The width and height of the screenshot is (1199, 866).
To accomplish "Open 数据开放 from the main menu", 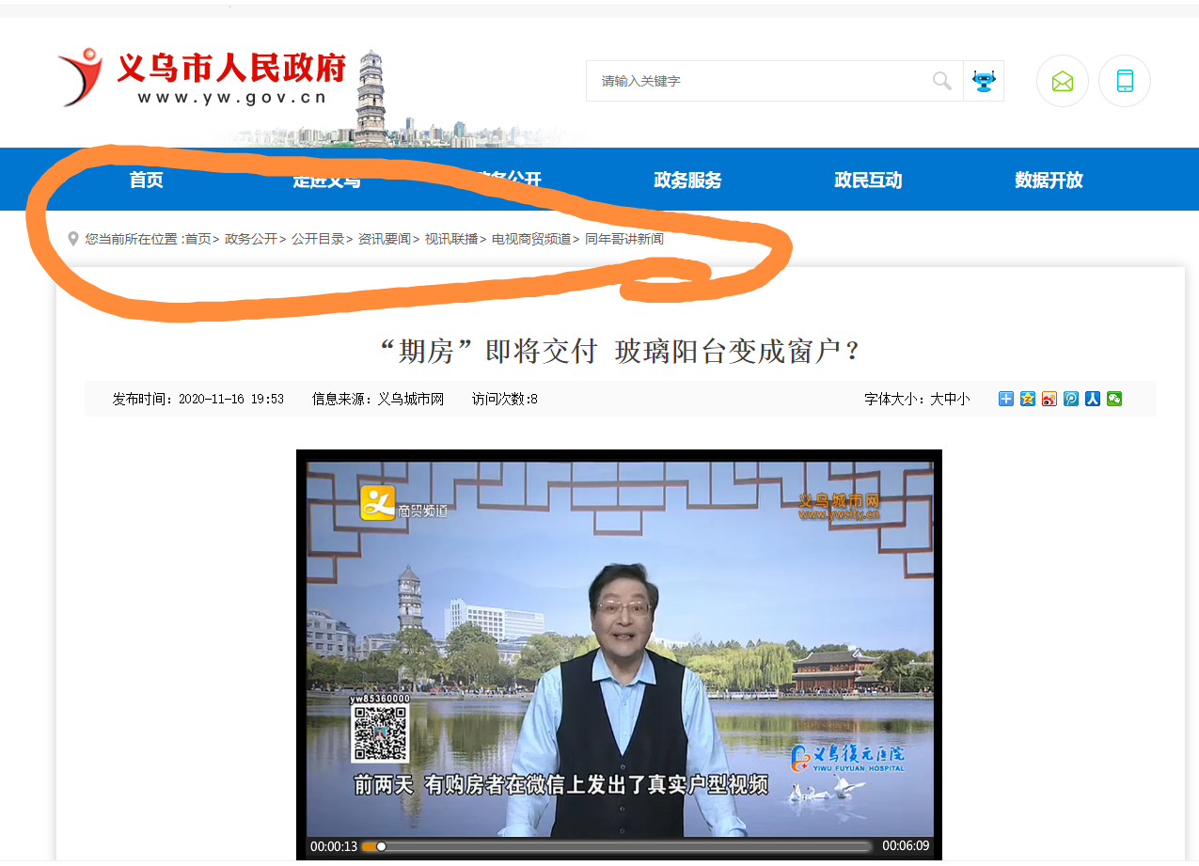I will point(1049,181).
